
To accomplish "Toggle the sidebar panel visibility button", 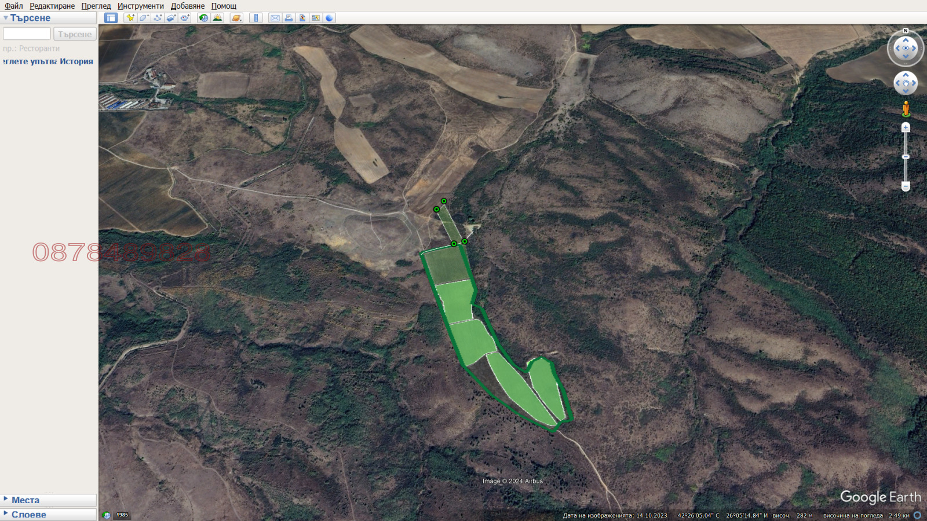I will click(x=111, y=18).
